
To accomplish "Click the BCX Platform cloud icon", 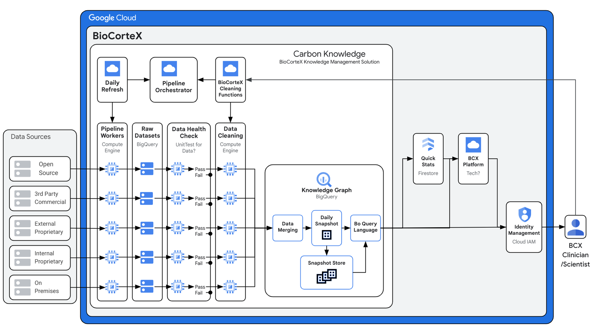I will [473, 145].
